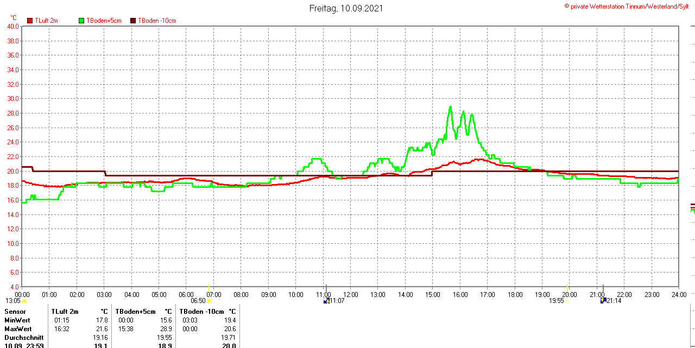Viewport: 695px width, 348px height.
Task: Click the 12:00 tick label on the time axis
Action: [x=351, y=295]
